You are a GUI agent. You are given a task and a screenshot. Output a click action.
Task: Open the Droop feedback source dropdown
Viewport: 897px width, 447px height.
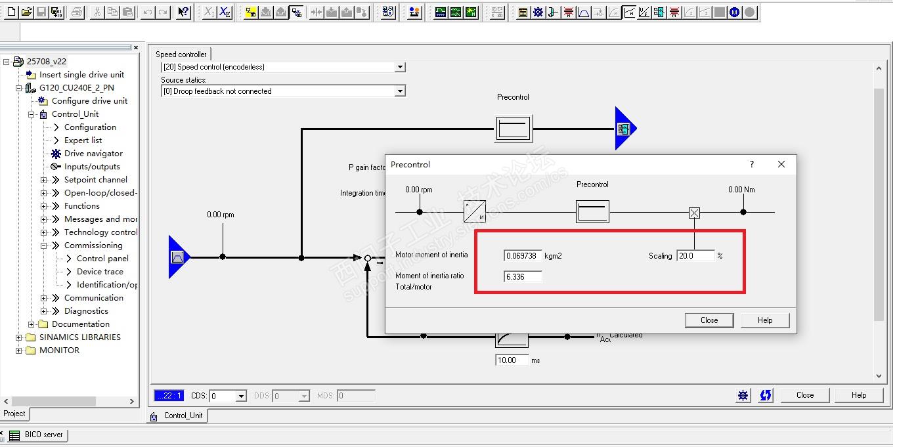click(x=400, y=91)
